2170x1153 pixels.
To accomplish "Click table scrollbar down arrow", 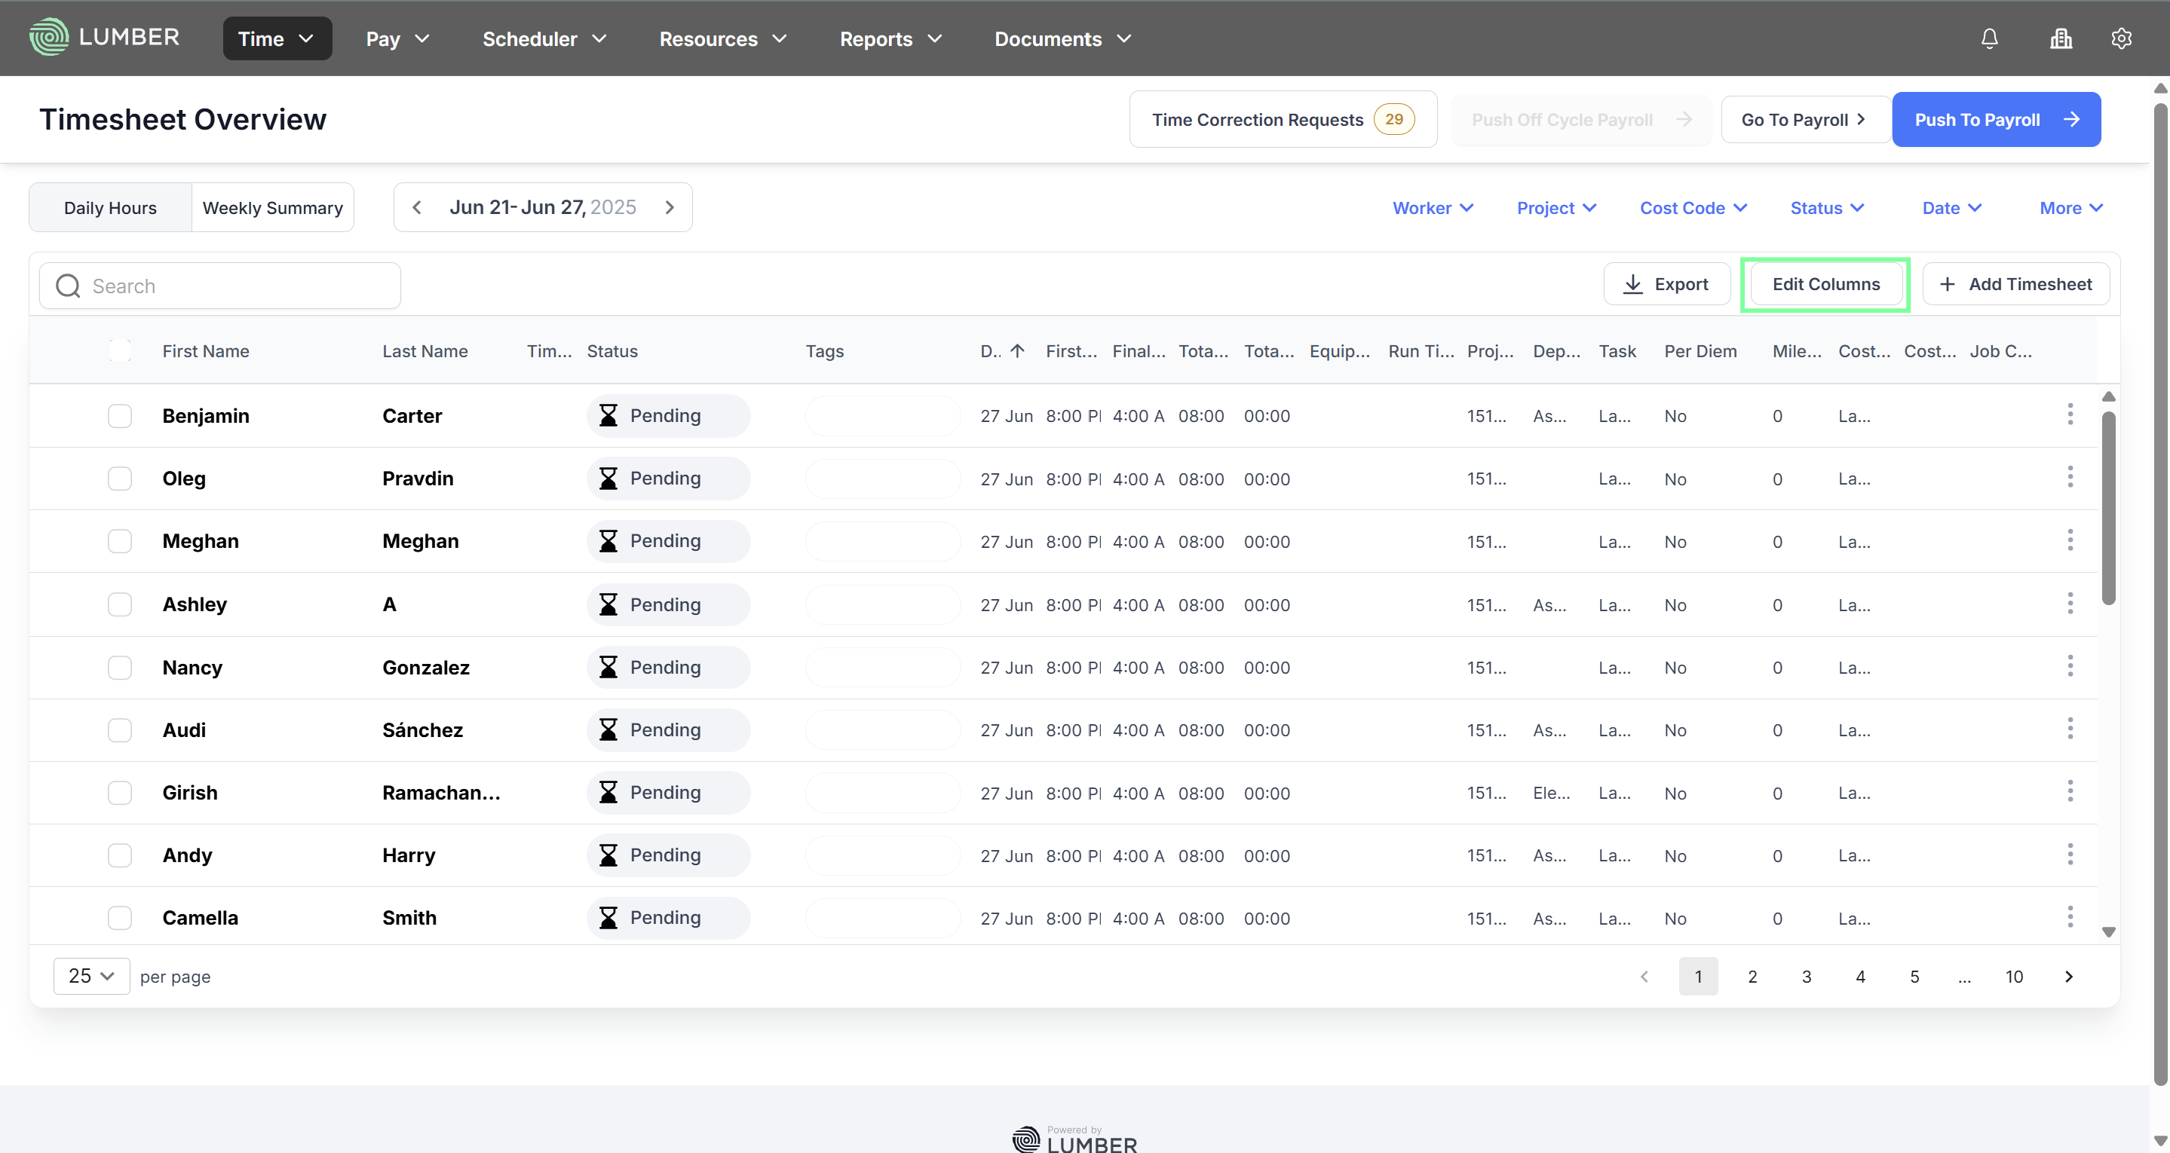I will point(2107,931).
